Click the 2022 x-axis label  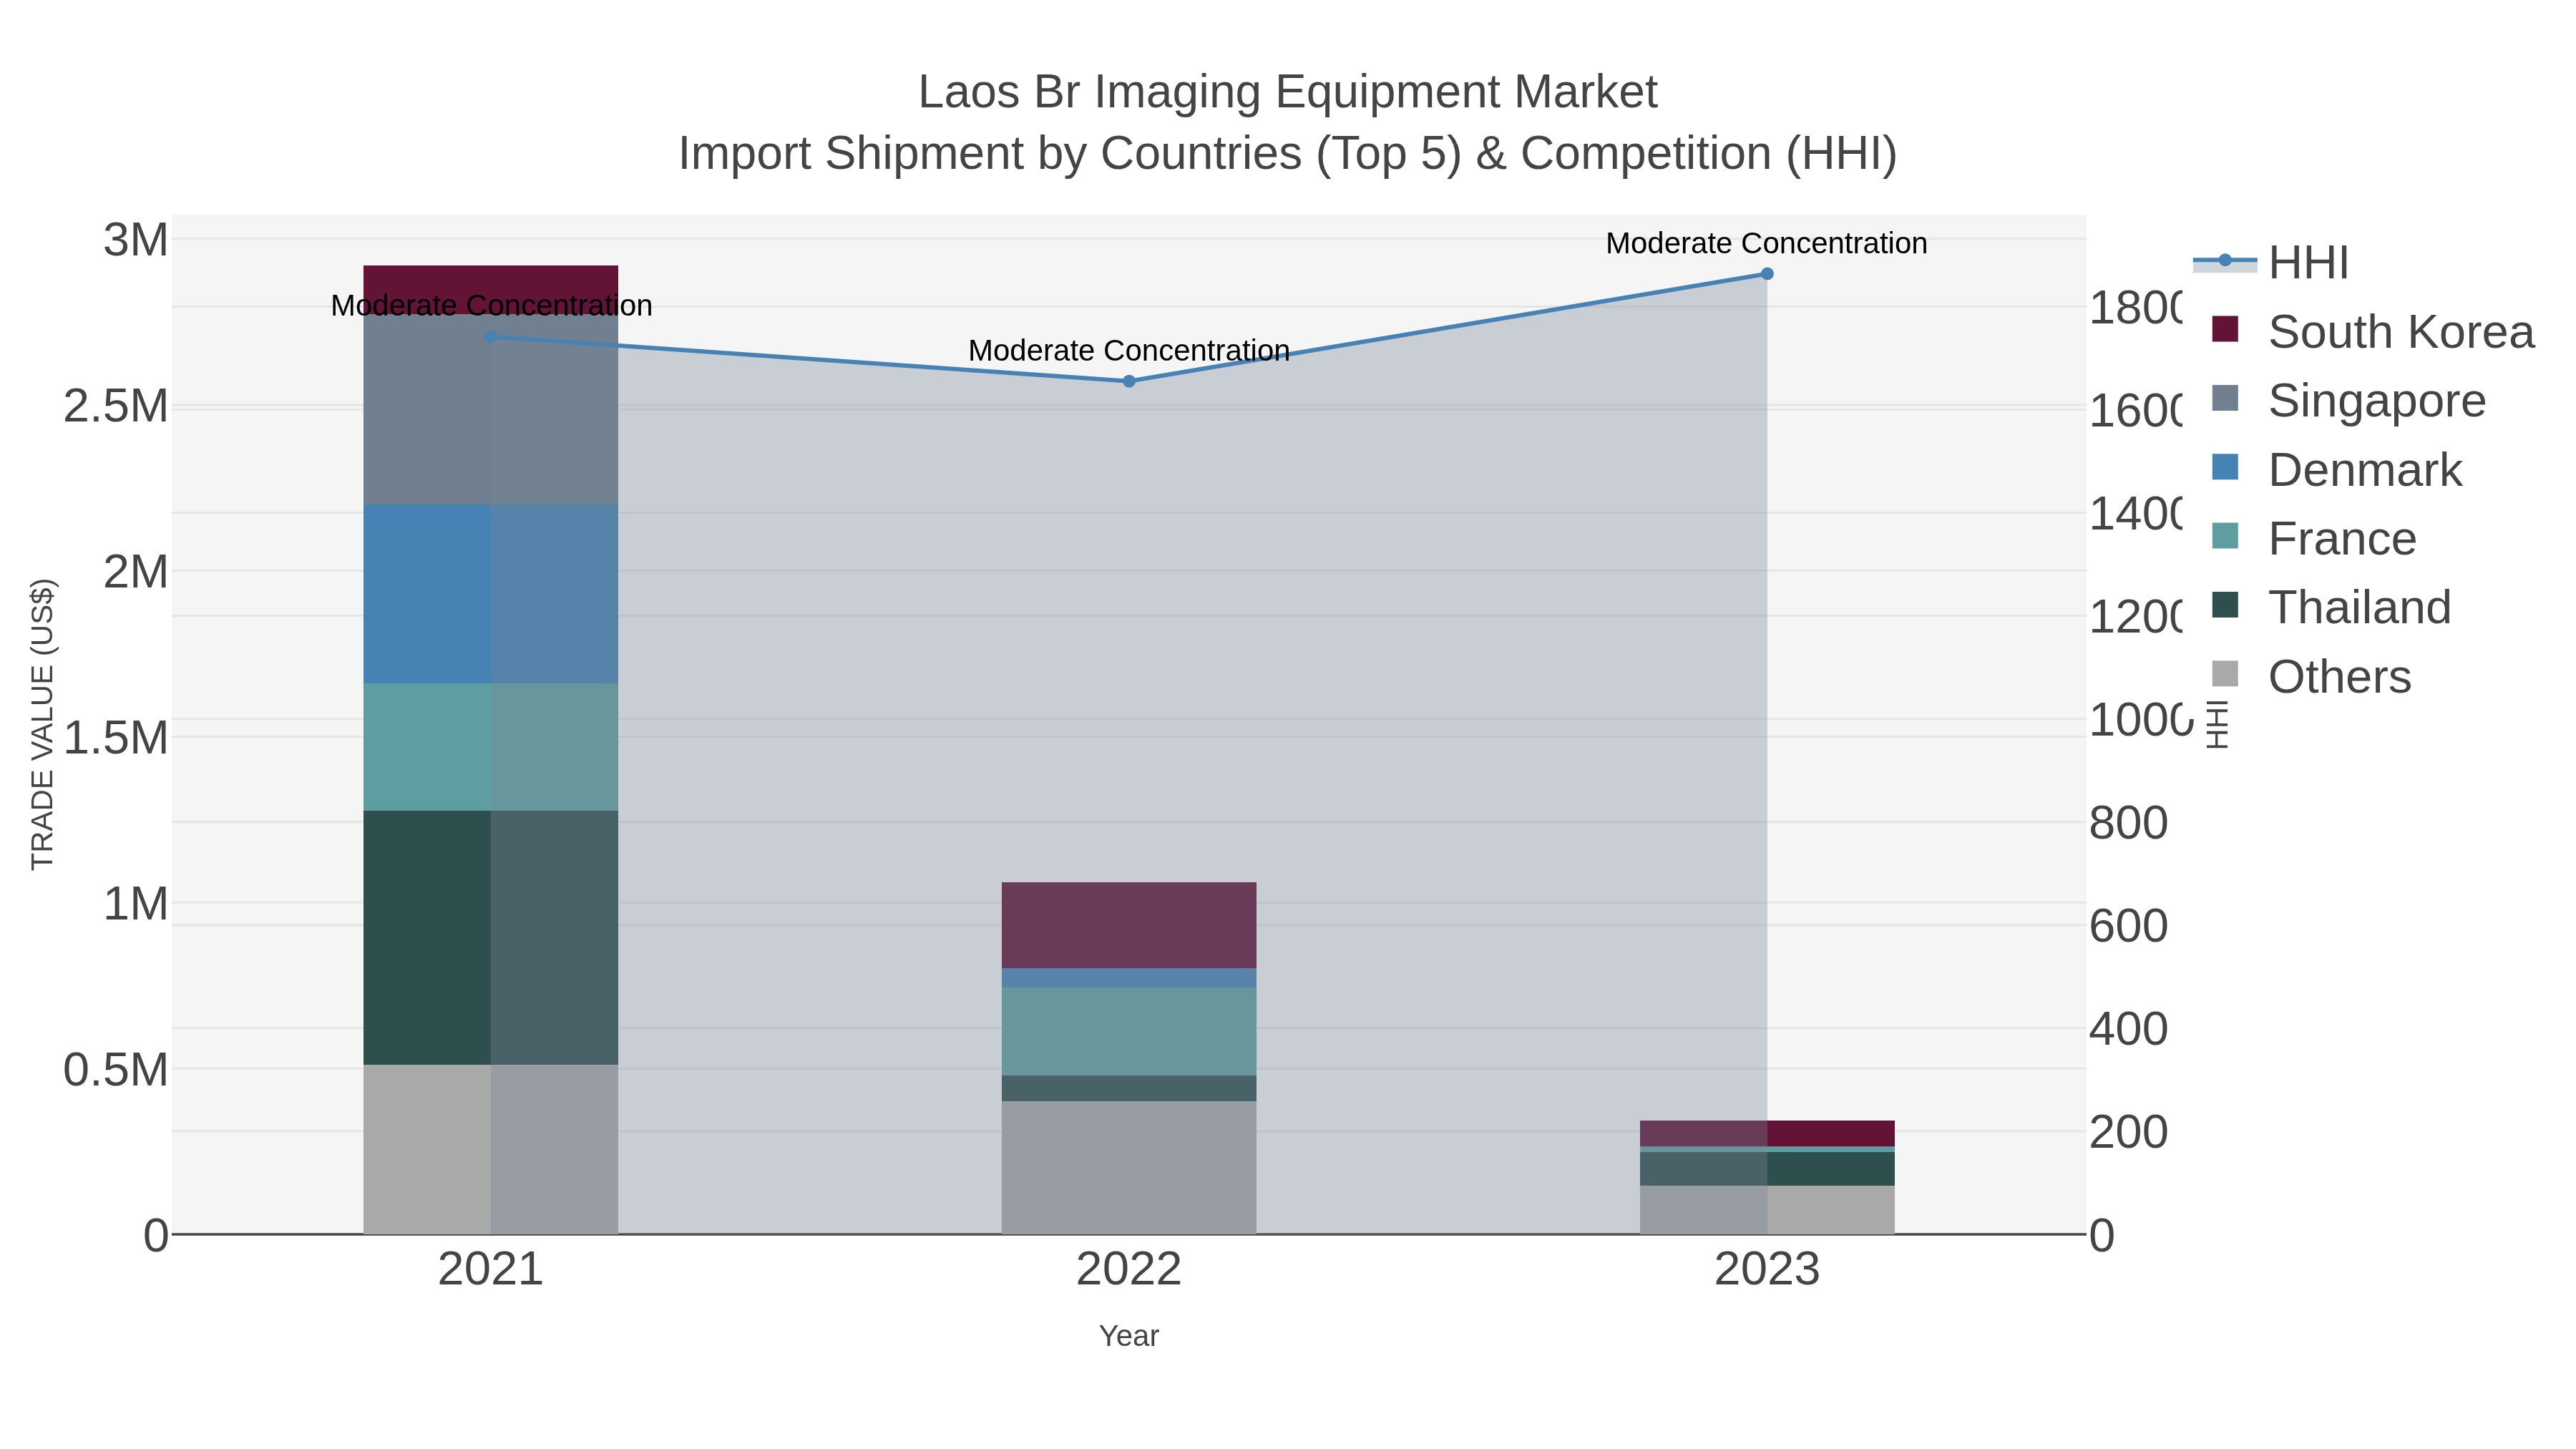1129,1270
